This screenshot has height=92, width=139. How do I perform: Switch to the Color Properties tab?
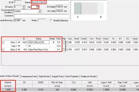[72, 76]
